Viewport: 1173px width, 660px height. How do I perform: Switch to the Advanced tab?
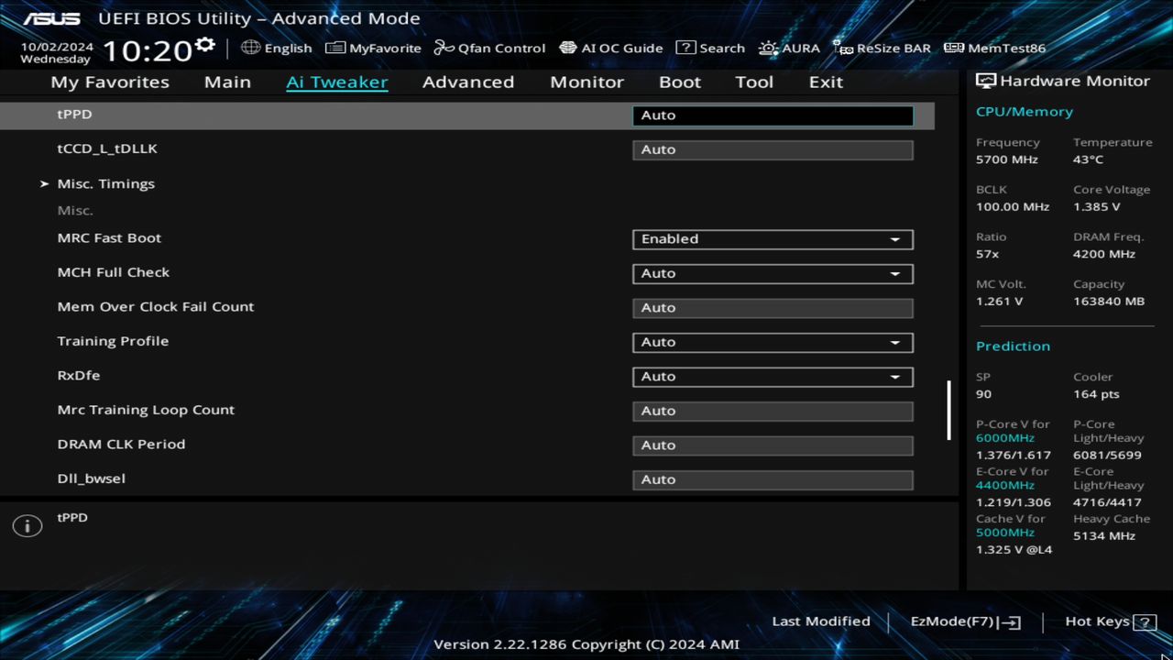point(467,82)
